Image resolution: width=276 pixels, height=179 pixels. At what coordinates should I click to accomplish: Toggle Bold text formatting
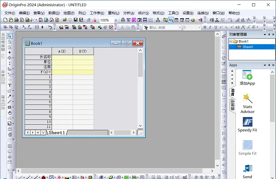click(x=205, y=27)
